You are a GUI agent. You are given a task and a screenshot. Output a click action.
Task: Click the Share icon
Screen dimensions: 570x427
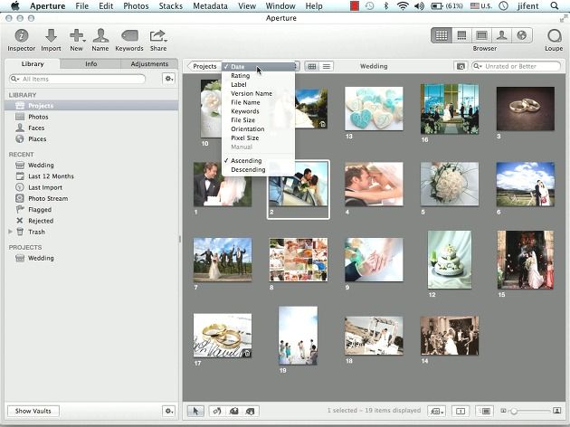click(158, 35)
